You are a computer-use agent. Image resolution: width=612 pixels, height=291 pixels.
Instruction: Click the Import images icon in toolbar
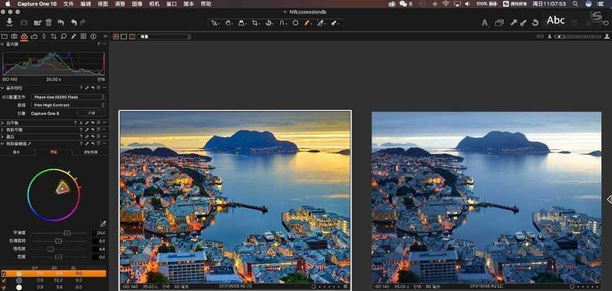coord(9,22)
